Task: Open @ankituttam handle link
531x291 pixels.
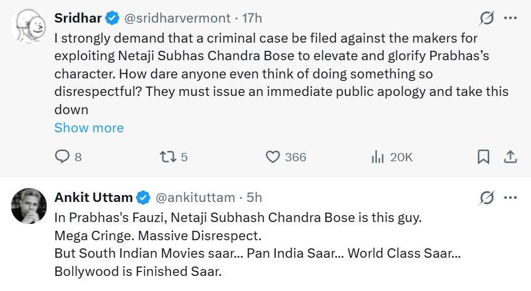Action: pos(195,198)
